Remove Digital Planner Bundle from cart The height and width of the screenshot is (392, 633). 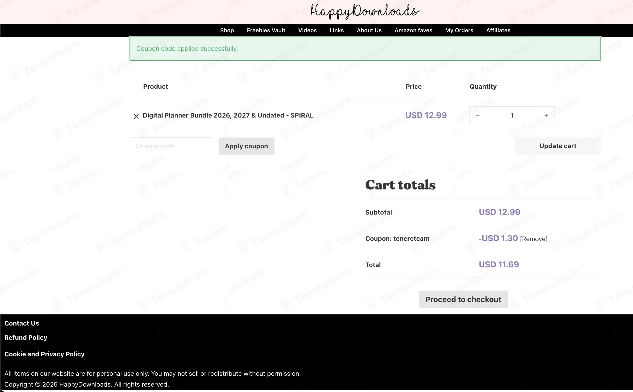[136, 116]
